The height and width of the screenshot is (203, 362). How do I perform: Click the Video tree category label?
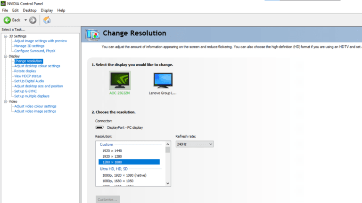tap(13, 101)
